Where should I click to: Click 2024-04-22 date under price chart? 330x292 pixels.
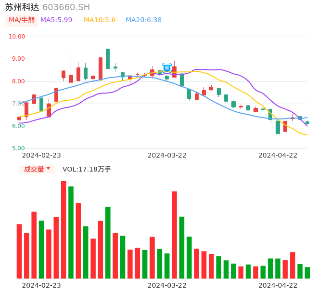278,155
